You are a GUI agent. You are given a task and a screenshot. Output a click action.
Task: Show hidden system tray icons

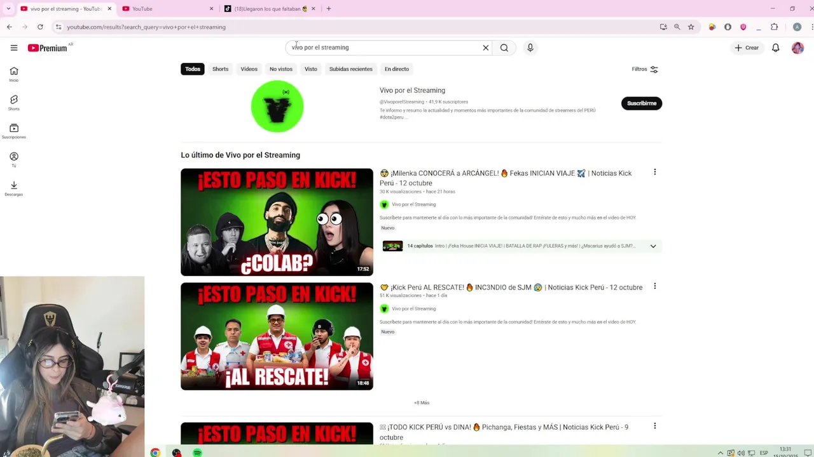721,453
